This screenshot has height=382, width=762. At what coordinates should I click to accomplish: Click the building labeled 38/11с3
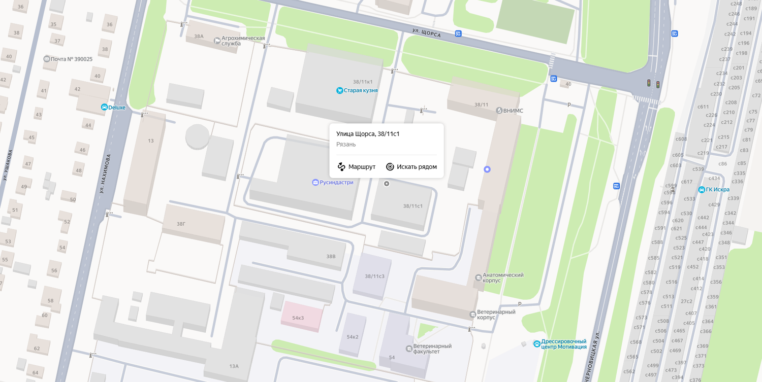(373, 275)
